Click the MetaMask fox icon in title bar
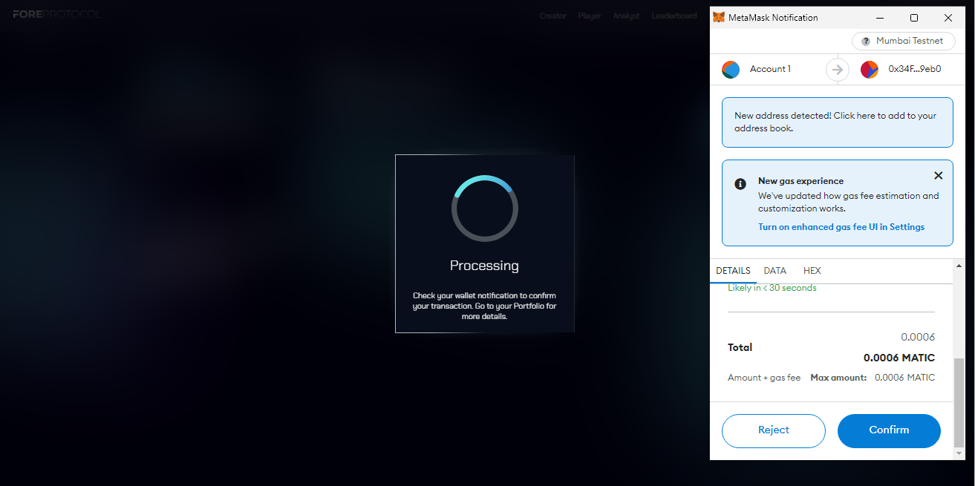 coord(719,17)
